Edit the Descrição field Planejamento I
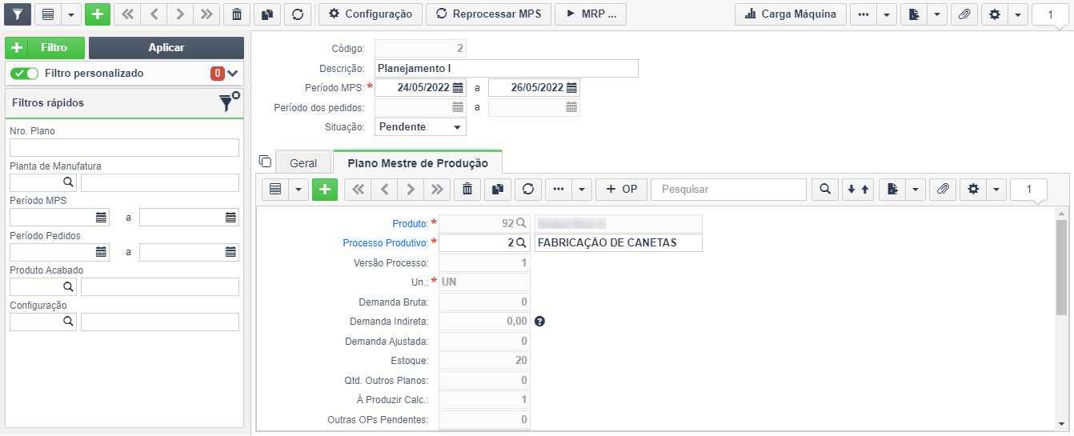This screenshot has height=436, width=1074. click(507, 68)
